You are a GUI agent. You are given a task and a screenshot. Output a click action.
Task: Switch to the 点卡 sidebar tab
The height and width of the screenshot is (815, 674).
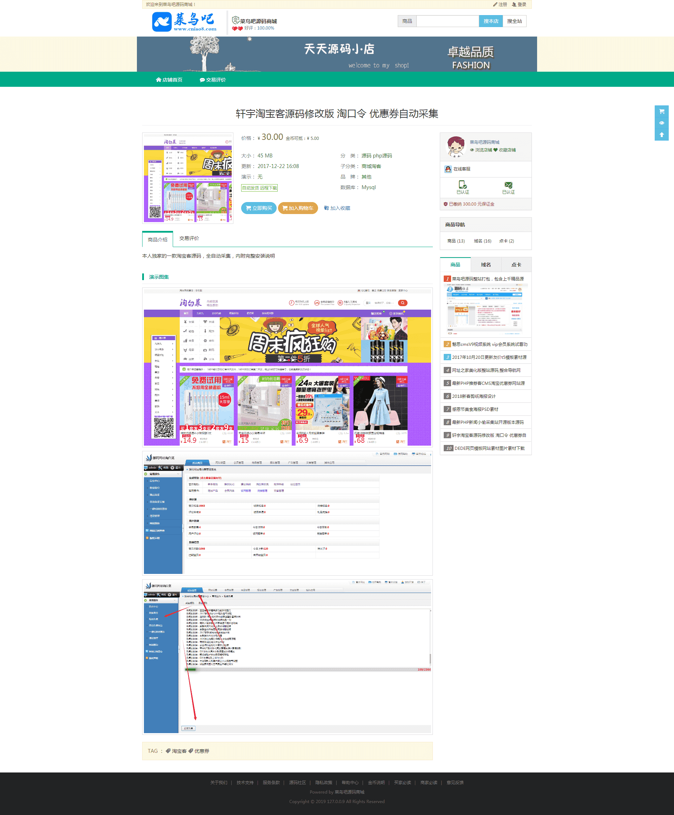coord(516,265)
